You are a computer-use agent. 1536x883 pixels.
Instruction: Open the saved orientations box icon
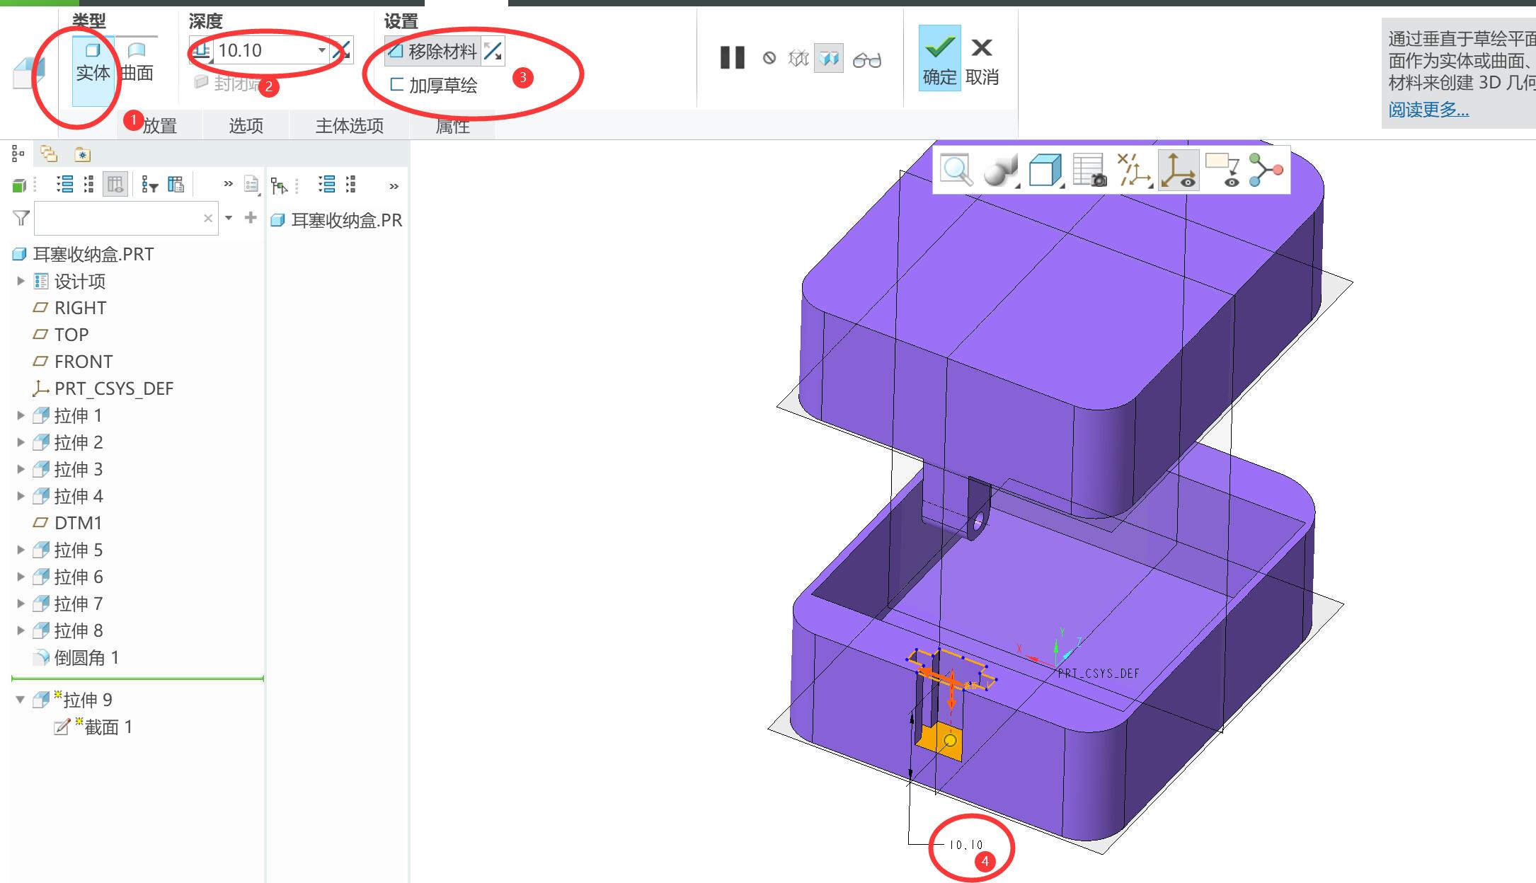pyautogui.click(x=1045, y=171)
